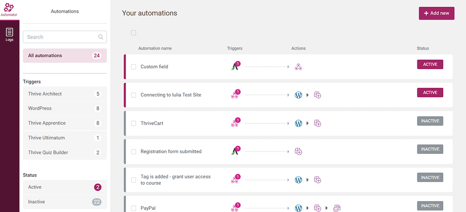Click WordPress action icon in ThriveCart row
This screenshot has height=212, width=466.
click(x=299, y=123)
